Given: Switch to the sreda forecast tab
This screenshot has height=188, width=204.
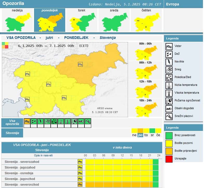Looking at the screenshot, I should click(x=114, y=20).
